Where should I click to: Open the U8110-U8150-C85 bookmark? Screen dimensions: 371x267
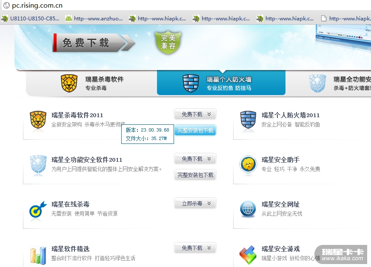[x=31, y=18]
